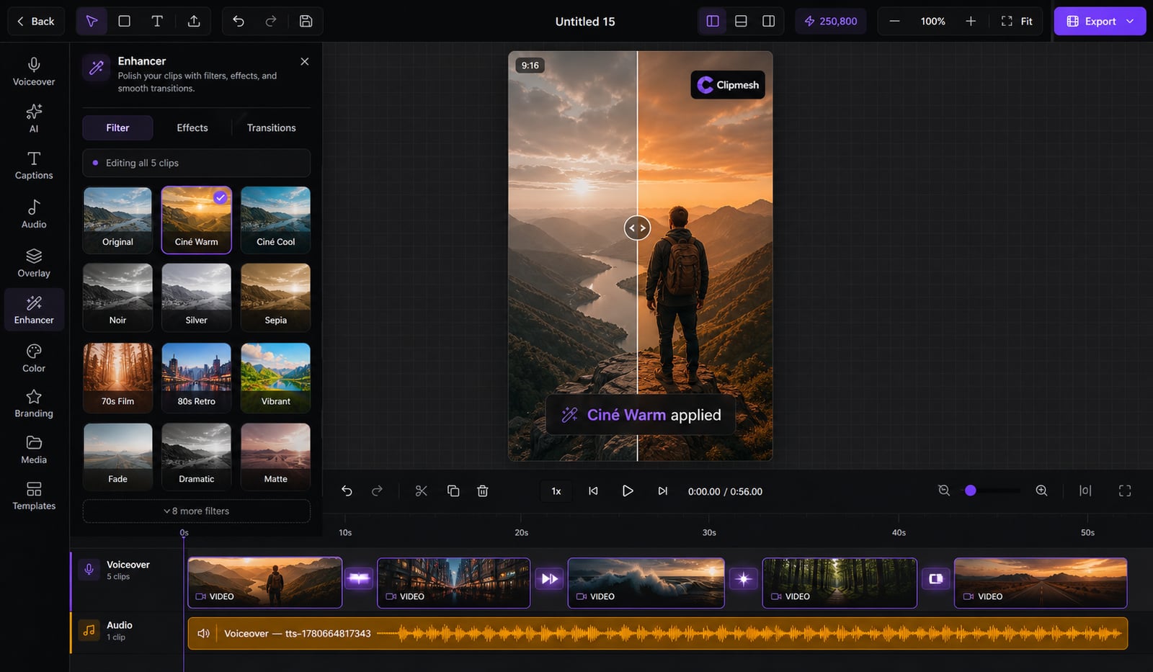Open the Templates panel
The height and width of the screenshot is (672, 1153).
[x=34, y=496]
